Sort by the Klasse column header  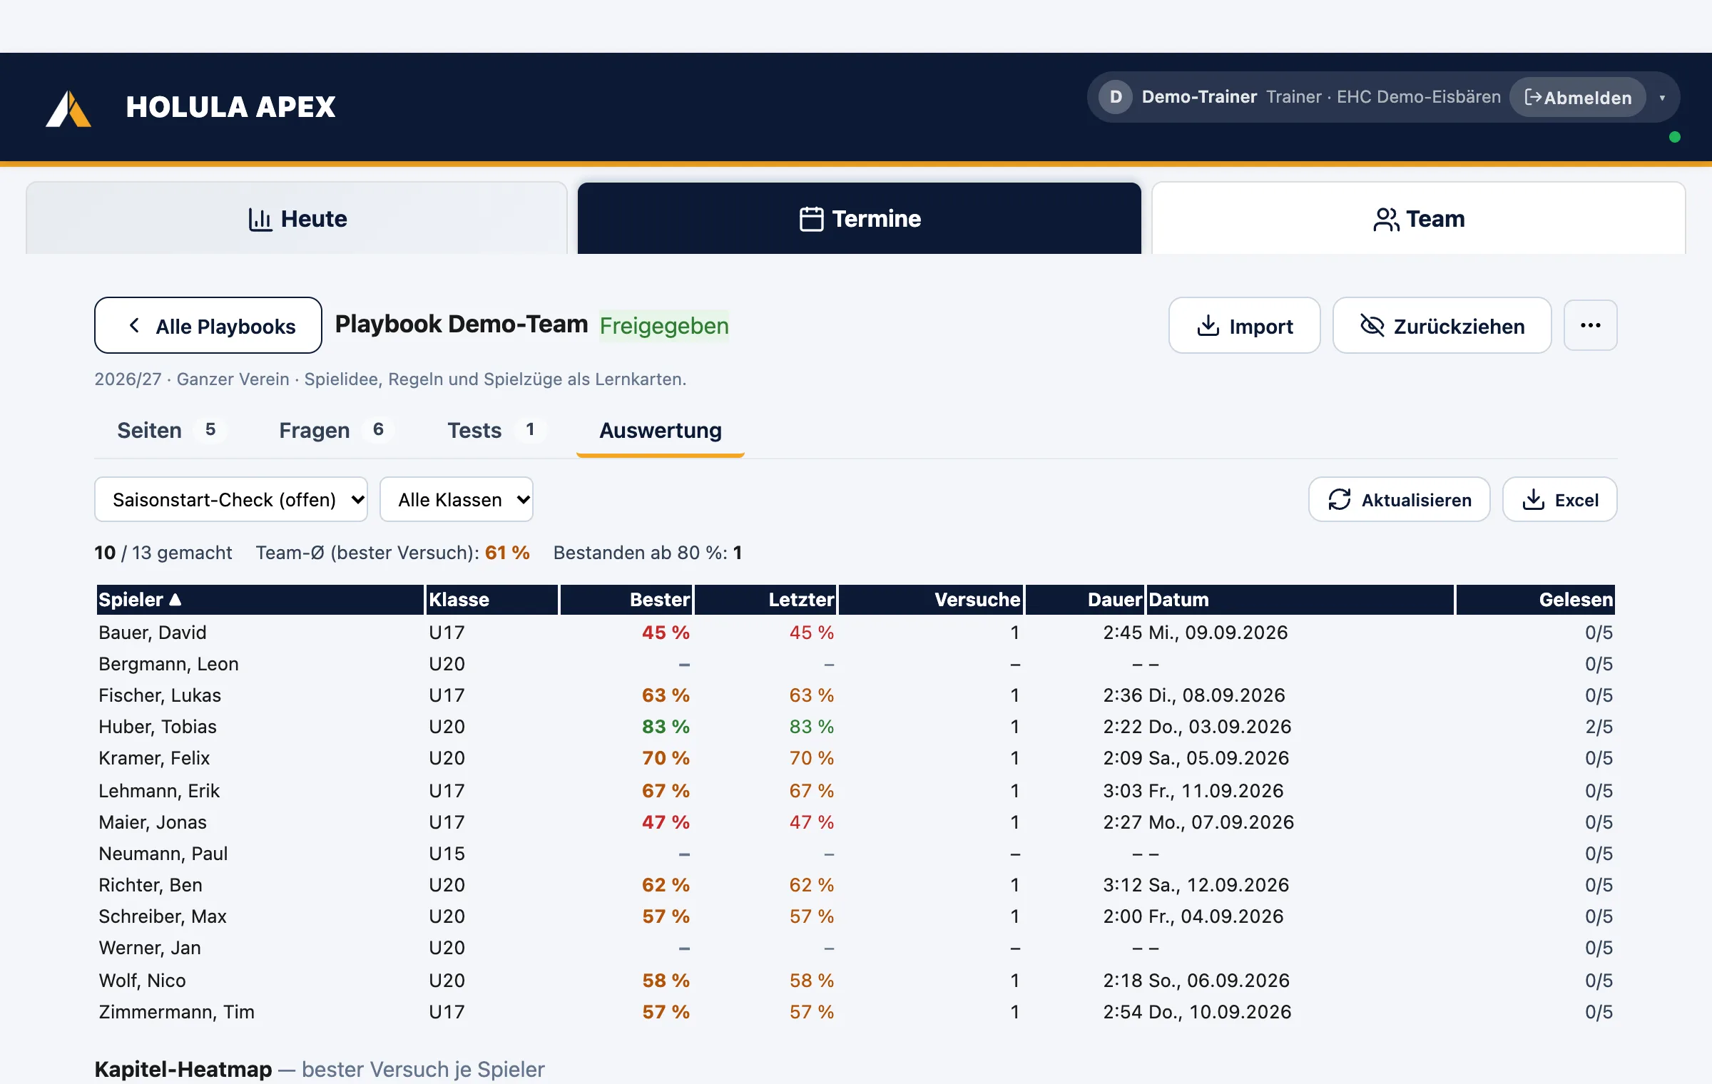pos(491,600)
